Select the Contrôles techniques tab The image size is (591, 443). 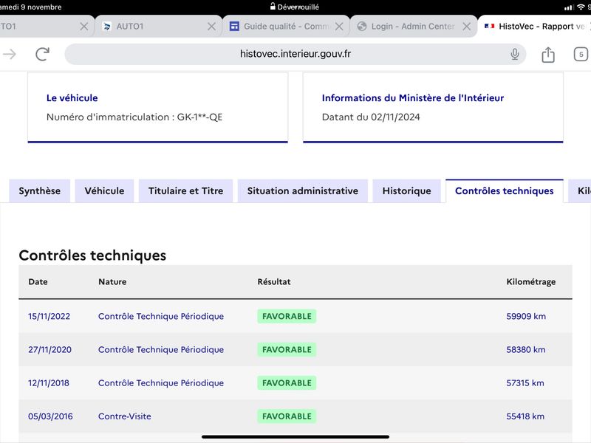tap(505, 191)
